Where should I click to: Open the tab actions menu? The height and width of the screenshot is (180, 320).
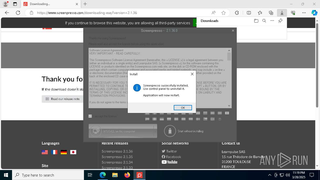[x=15, y=4]
